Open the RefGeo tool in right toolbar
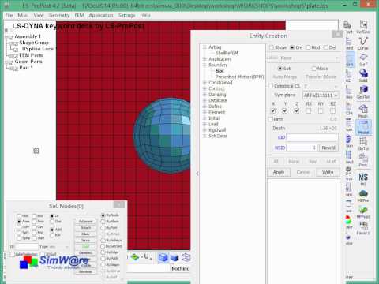 [x=363, y=27]
